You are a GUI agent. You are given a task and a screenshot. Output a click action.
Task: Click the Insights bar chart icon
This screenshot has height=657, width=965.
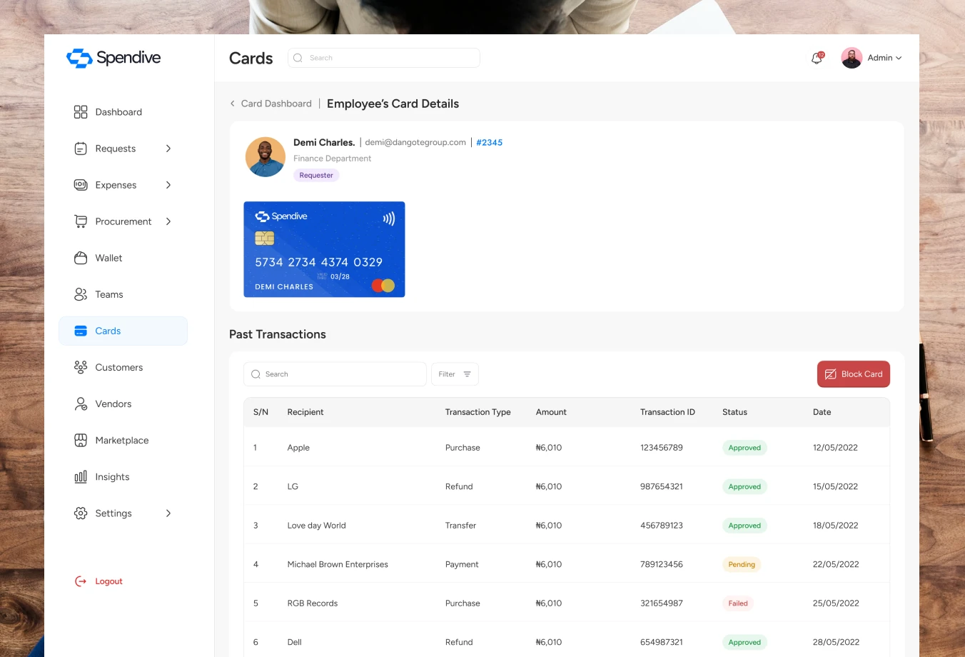click(x=81, y=476)
